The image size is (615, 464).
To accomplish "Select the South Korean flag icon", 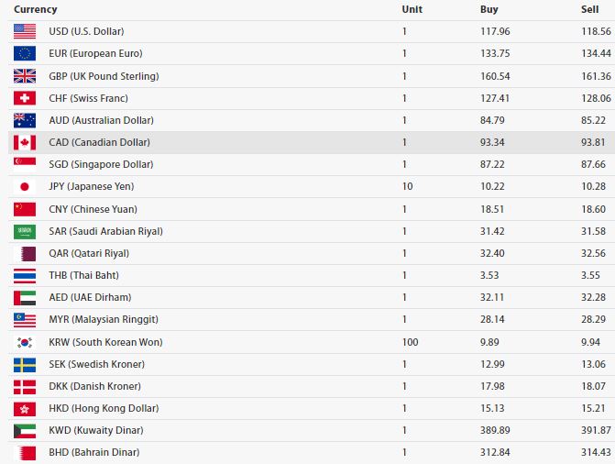I will click(x=25, y=342).
